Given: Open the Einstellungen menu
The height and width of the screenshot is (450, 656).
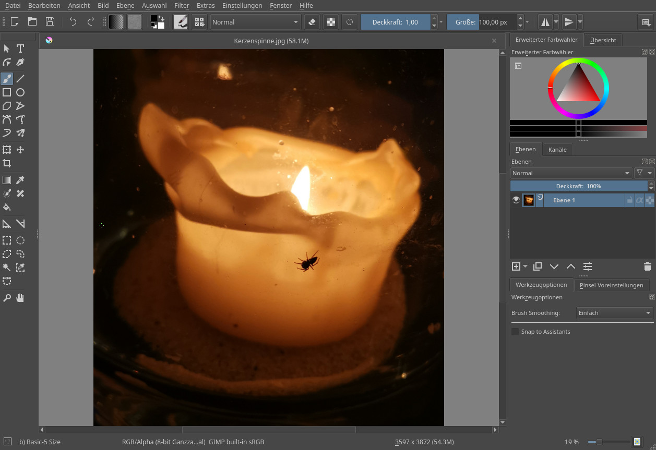Looking at the screenshot, I should 242,5.
